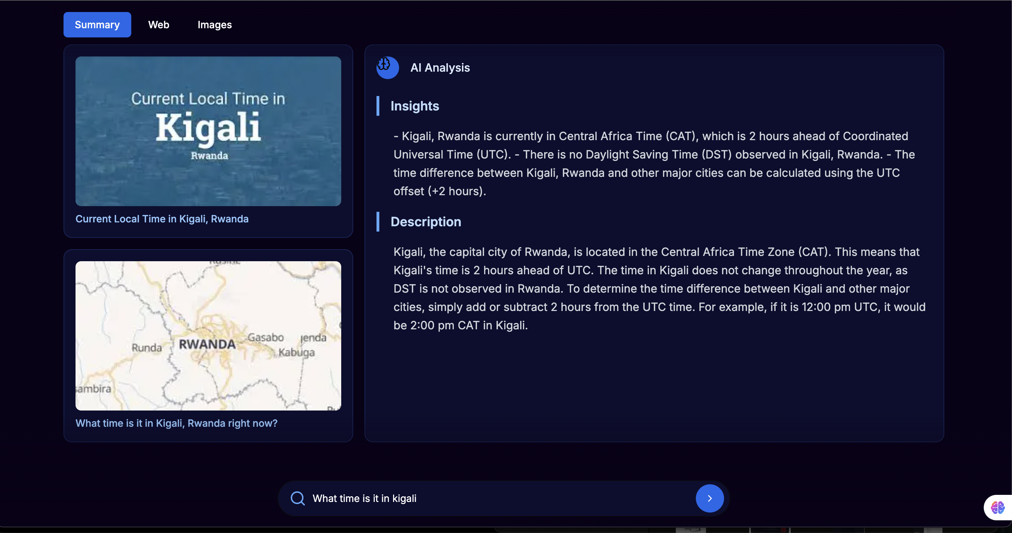Switch to the Web tab
Viewport: 1012px width, 533px height.
click(x=158, y=25)
